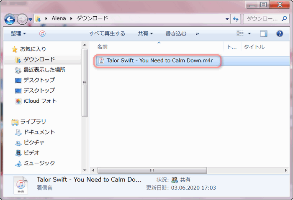The image size is (293, 200).
Task: Click the ミュージック note icon
Action: click(x=18, y=164)
